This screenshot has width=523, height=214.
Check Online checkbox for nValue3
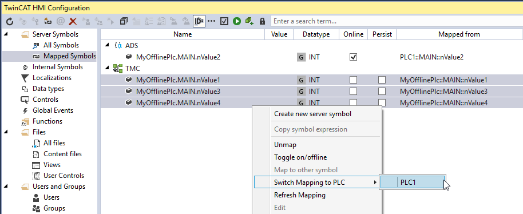click(x=353, y=92)
